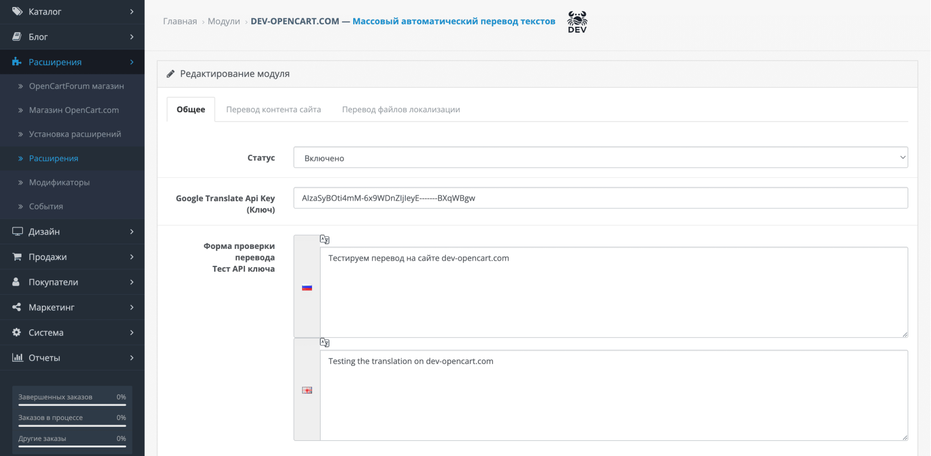Collapse the Расширения top menu chevron
The image size is (931, 456).
(132, 62)
